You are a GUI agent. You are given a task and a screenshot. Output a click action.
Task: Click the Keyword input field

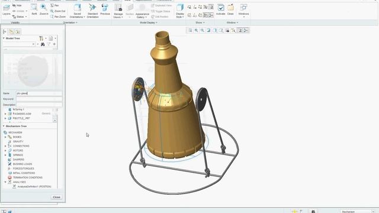[39, 99]
